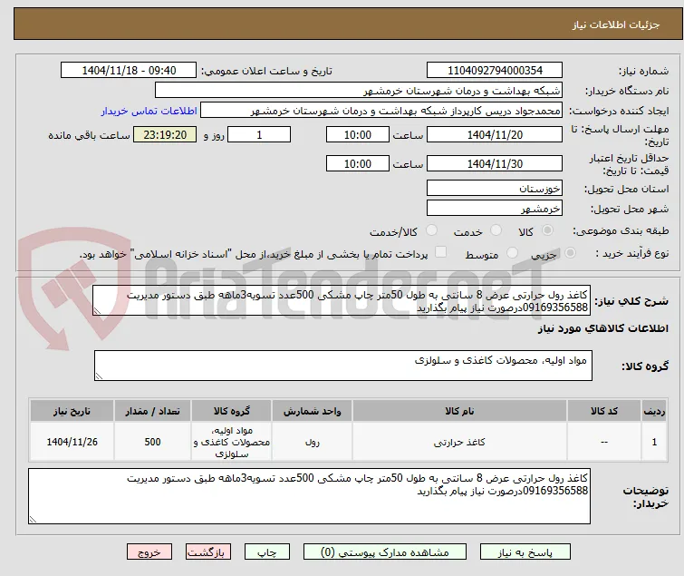684x576 pixels.
Task: Click the request creator name field
Action: click(381, 111)
